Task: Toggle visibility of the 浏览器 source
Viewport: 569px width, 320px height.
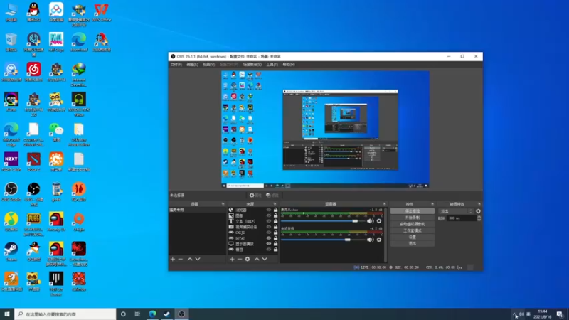Action: click(x=269, y=210)
